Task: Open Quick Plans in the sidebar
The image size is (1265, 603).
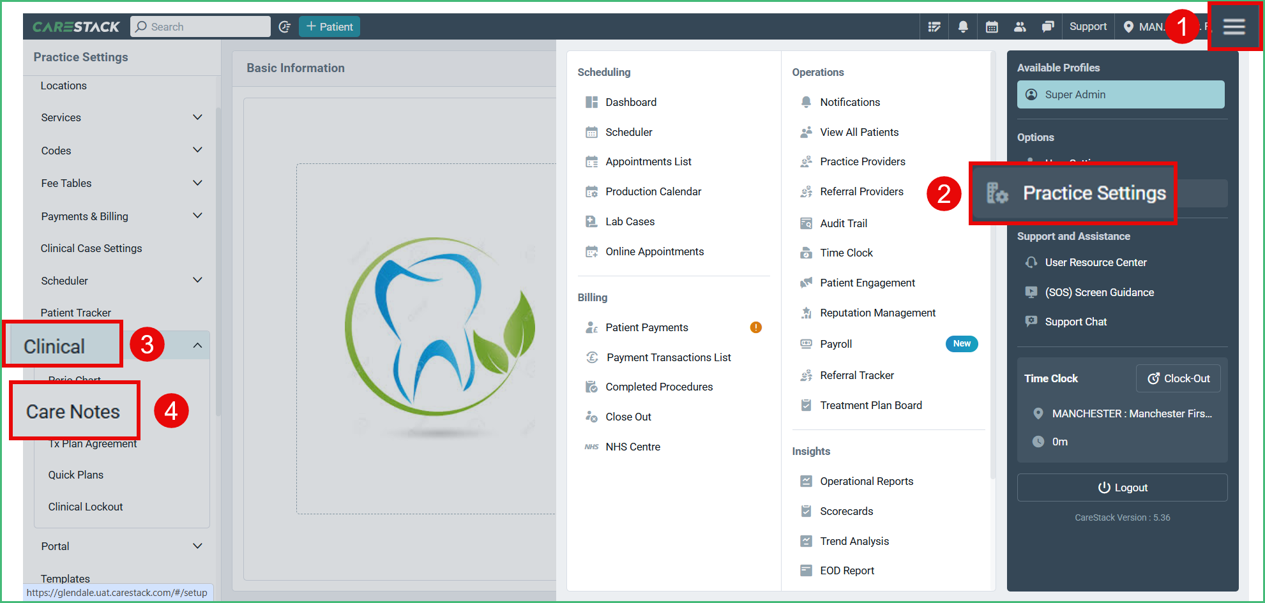Action: pos(76,475)
